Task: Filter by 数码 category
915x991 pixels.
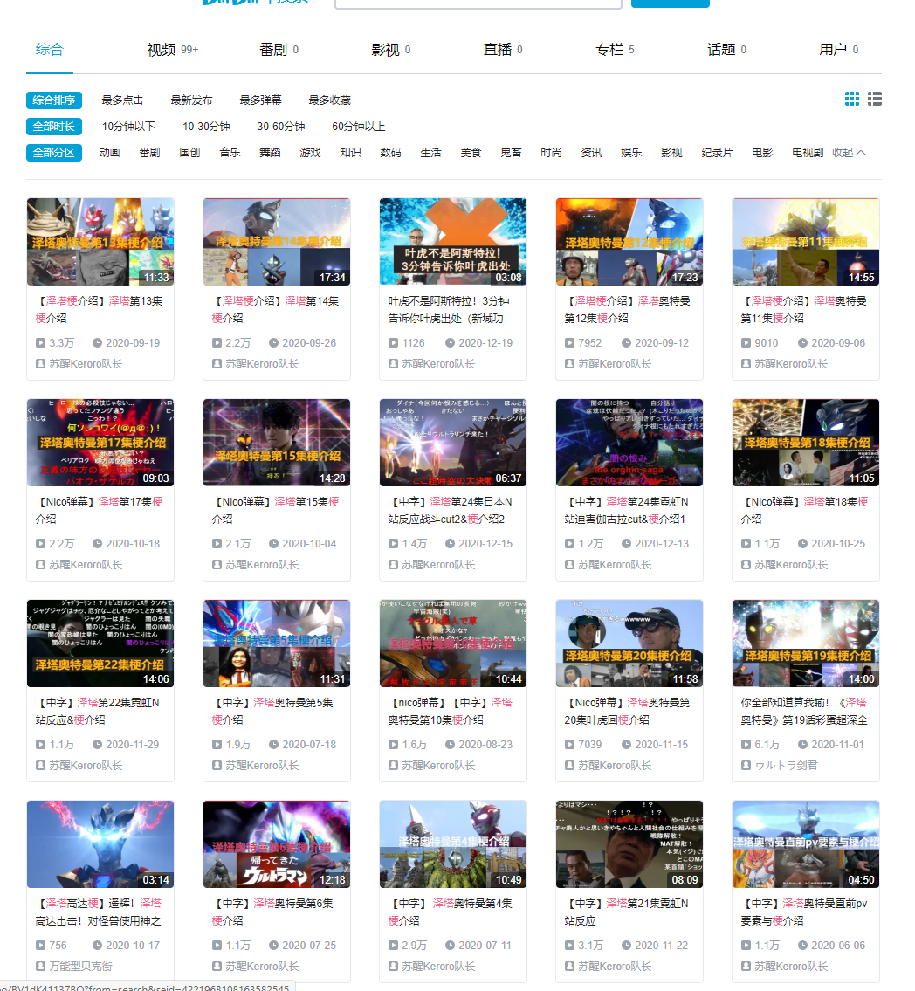Action: click(390, 152)
